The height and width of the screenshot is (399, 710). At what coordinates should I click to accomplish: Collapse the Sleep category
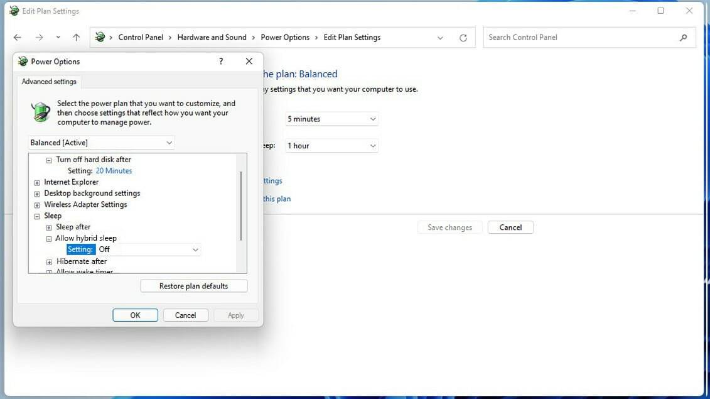[36, 216]
